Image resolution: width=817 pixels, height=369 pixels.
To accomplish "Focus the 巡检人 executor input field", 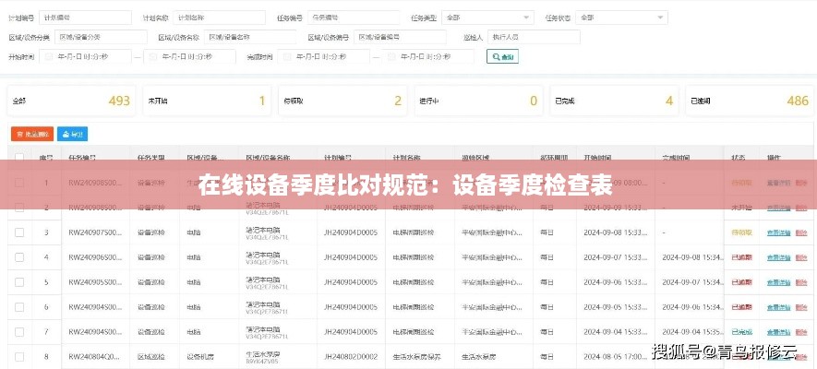I will tap(535, 37).
